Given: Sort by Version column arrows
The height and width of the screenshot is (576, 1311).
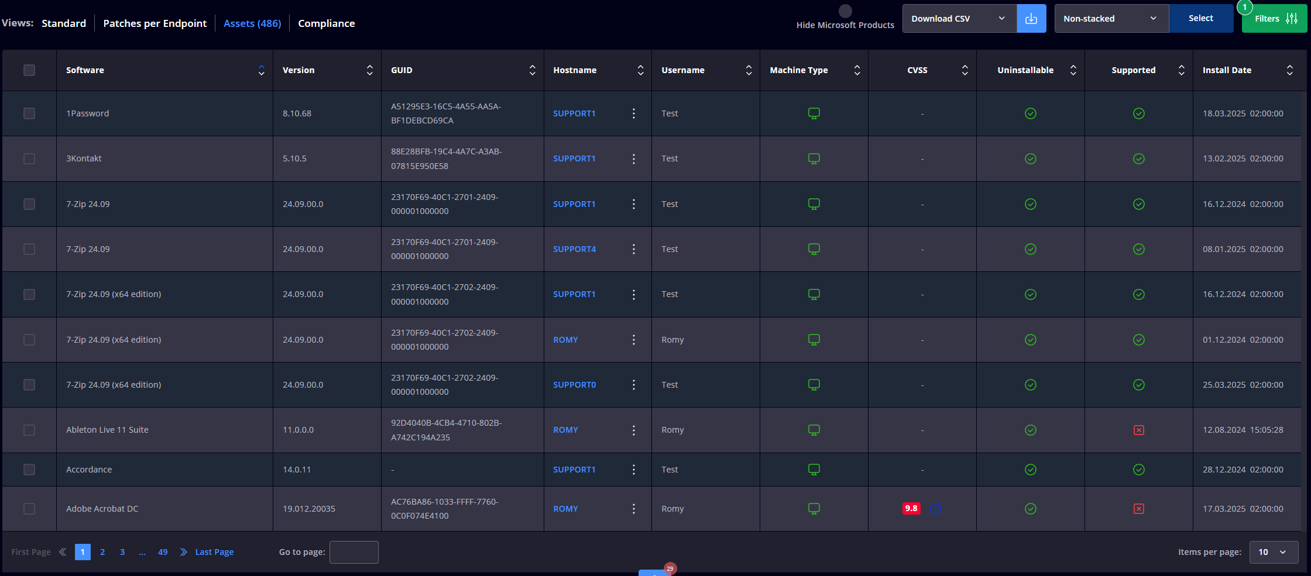Looking at the screenshot, I should point(370,70).
